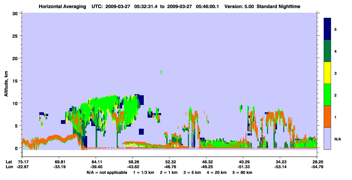Click the altitude tick label 15
This screenshot has height=180, width=352.
[x=16, y=81]
